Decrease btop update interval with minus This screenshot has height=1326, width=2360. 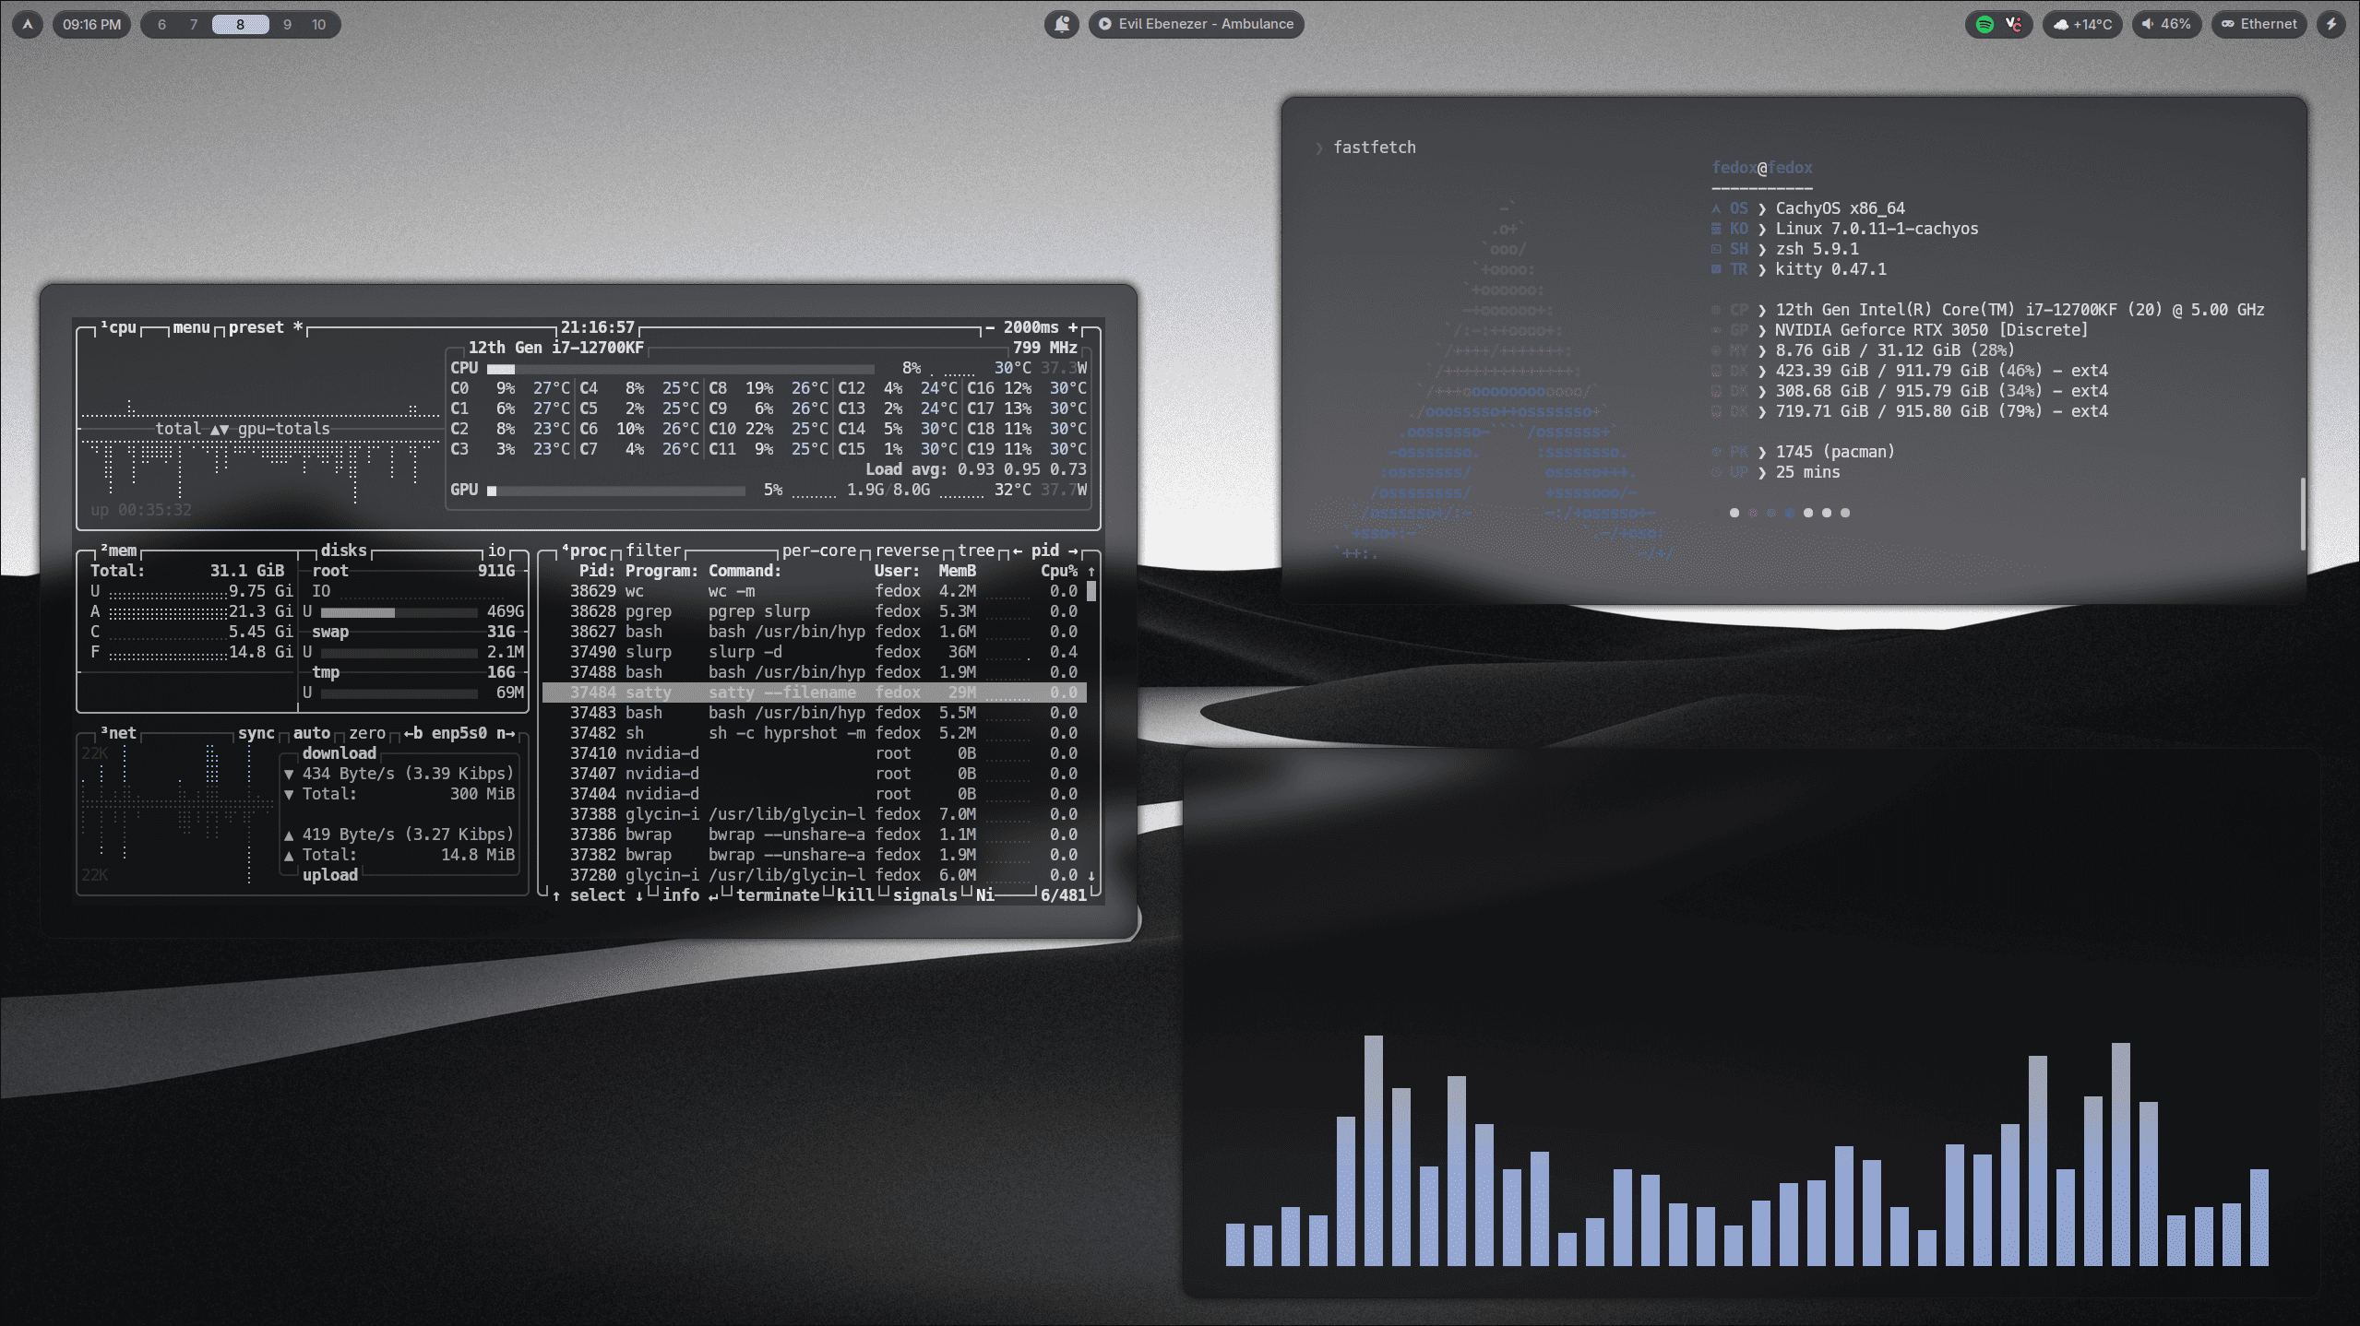(x=990, y=327)
